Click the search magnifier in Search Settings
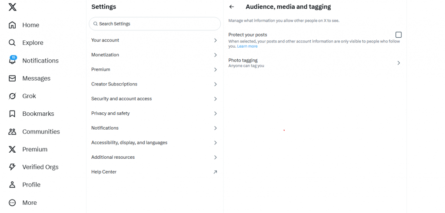The width and height of the screenshot is (445, 213). (95, 24)
